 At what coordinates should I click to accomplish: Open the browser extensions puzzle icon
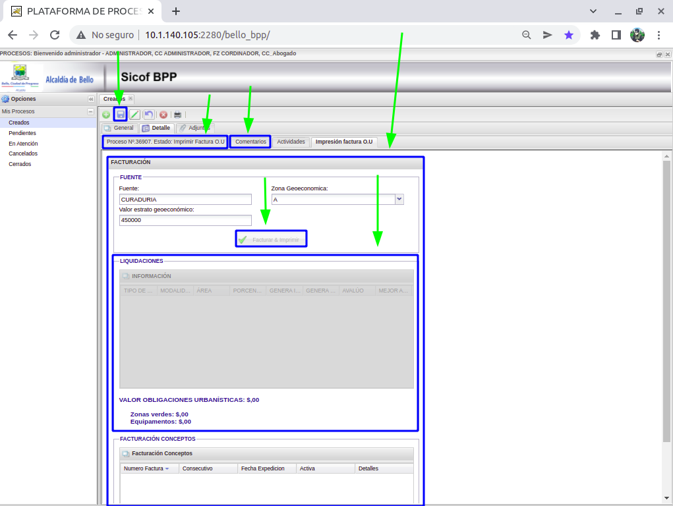(595, 35)
